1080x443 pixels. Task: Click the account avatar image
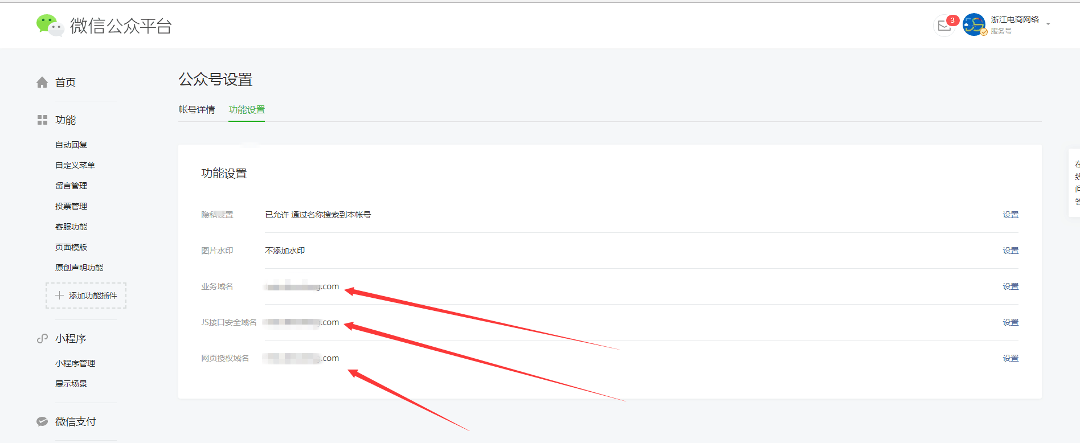974,25
